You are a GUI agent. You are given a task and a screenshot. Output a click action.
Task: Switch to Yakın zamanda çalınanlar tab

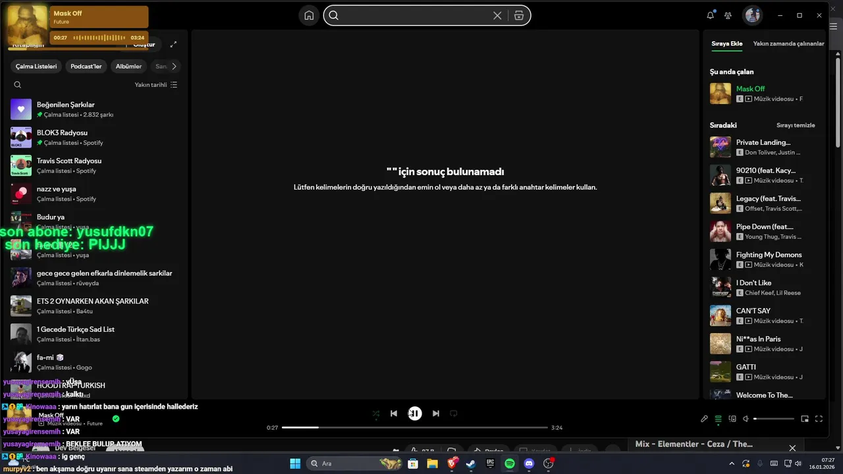788,43
